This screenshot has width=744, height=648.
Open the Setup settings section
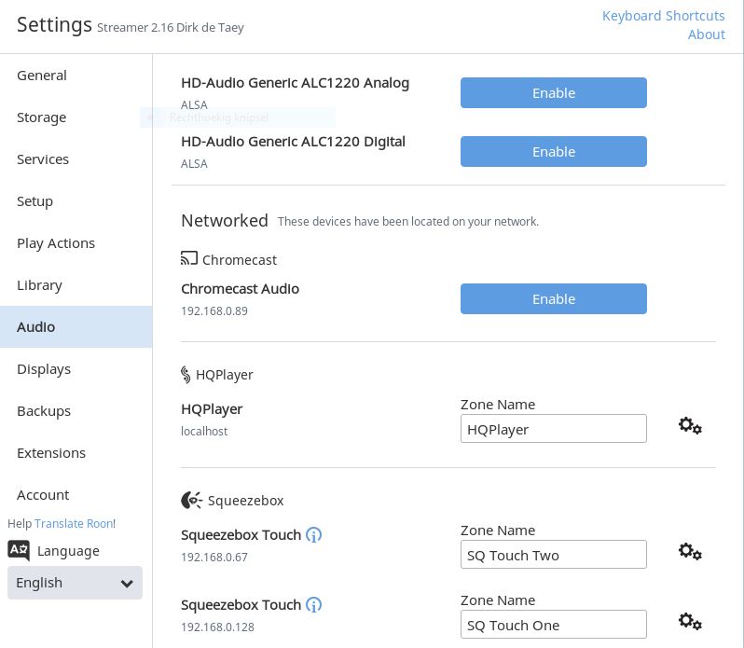tap(76, 201)
